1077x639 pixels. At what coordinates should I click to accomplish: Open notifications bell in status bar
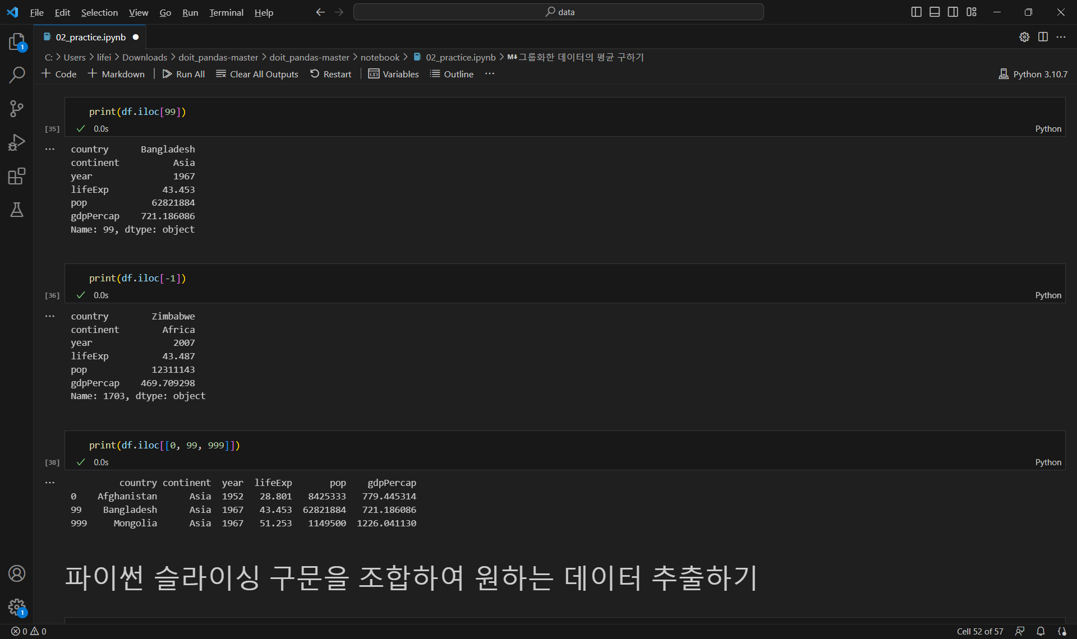[x=1041, y=631]
